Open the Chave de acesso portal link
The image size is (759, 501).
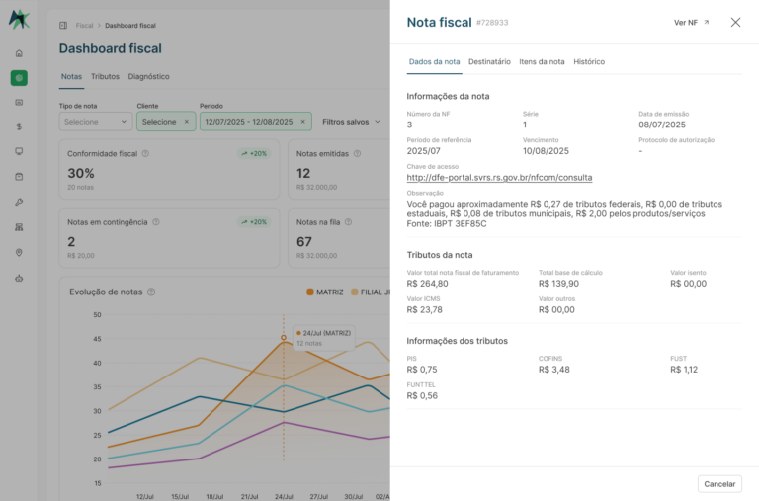click(x=499, y=177)
